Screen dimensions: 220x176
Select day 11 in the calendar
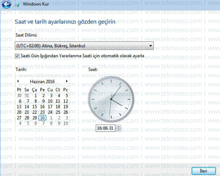pyautogui.click(x=58, y=101)
